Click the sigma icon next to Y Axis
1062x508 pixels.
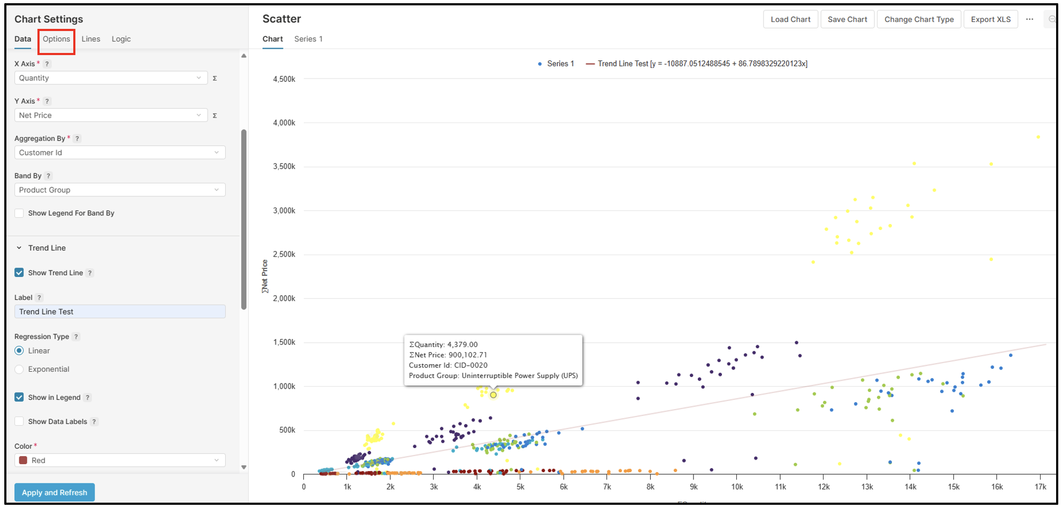pos(214,116)
